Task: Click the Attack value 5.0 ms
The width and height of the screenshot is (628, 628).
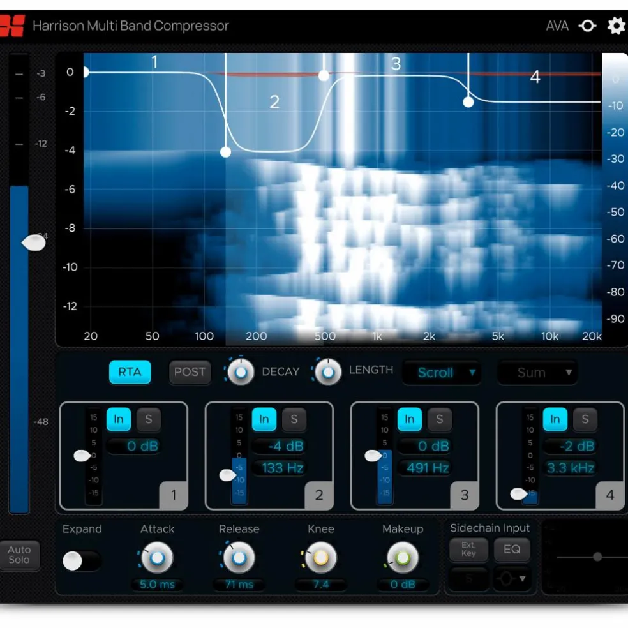Action: pyautogui.click(x=157, y=585)
